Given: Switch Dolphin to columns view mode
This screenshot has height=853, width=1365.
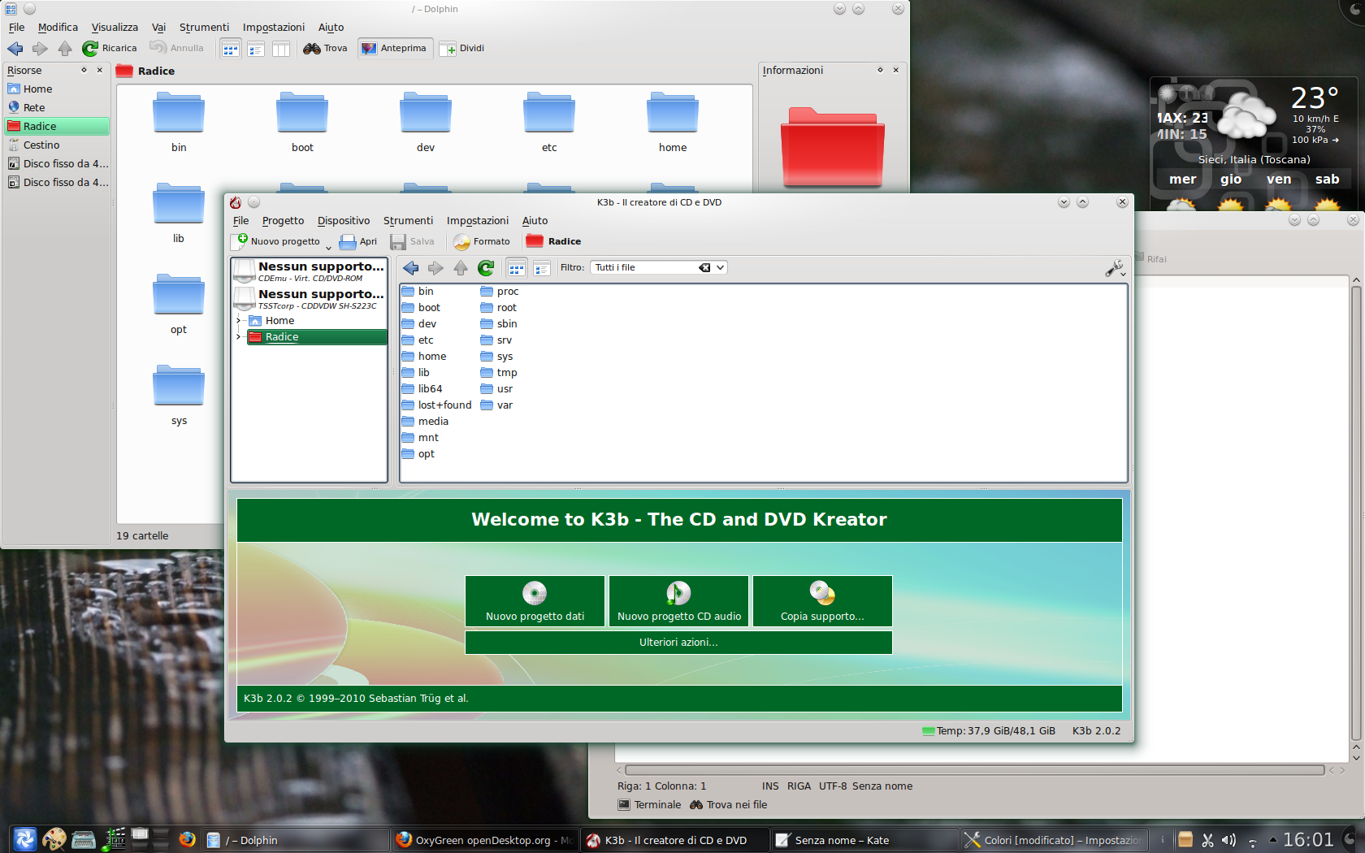Looking at the screenshot, I should (281, 49).
